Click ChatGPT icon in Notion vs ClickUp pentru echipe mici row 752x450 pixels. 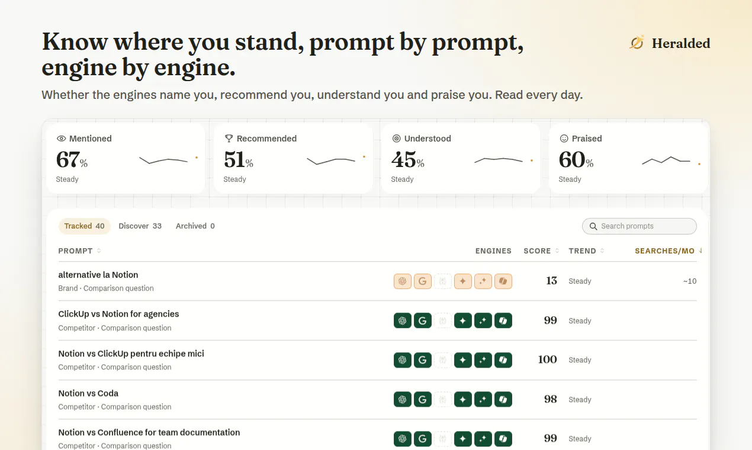tap(403, 360)
